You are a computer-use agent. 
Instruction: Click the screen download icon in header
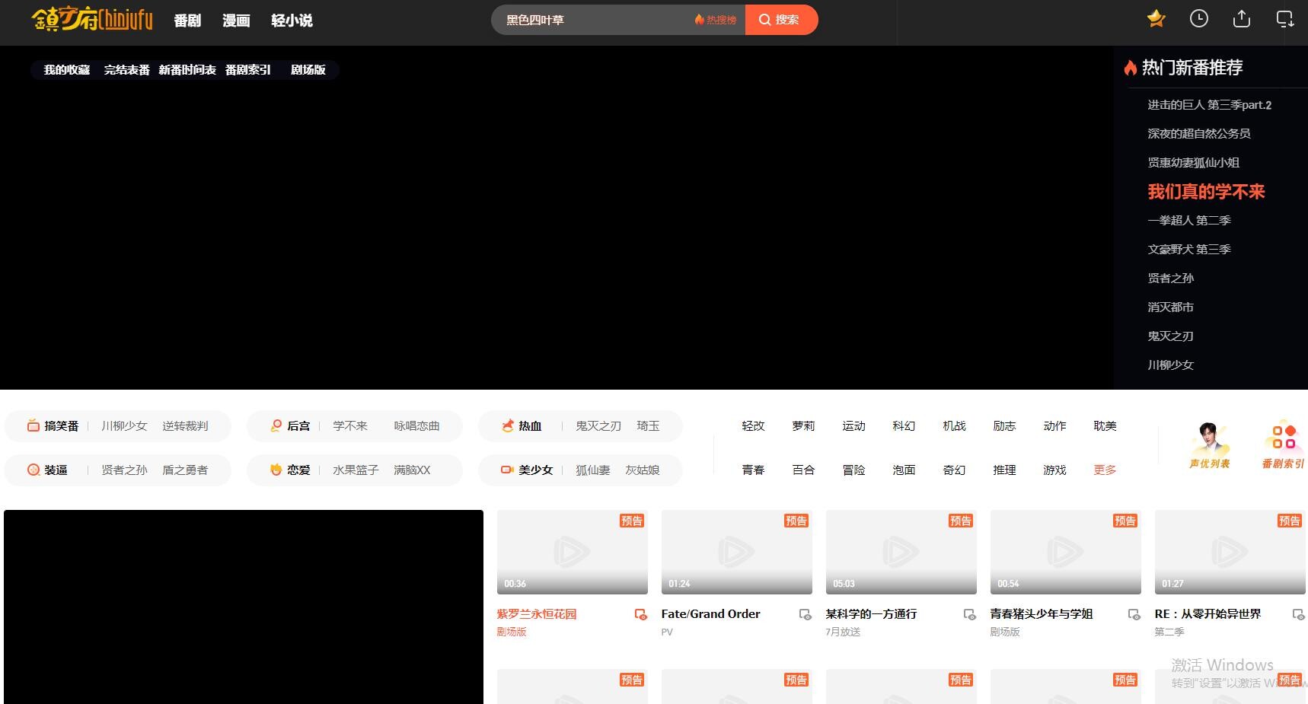click(1284, 19)
